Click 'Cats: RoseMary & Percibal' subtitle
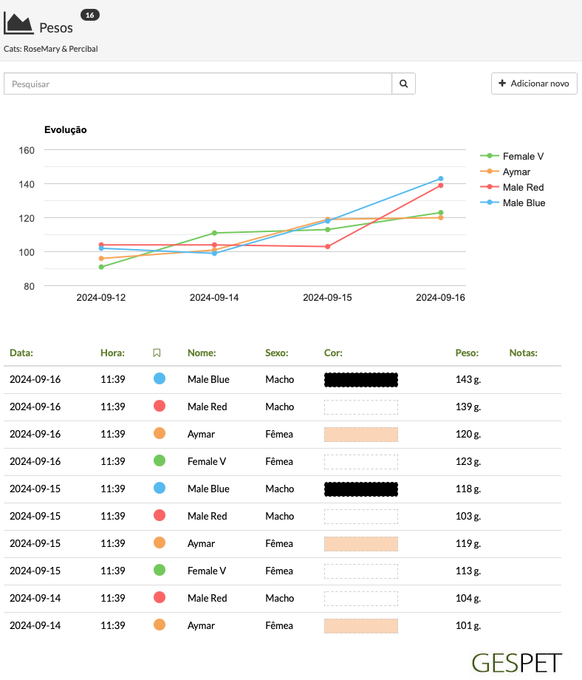 click(51, 49)
